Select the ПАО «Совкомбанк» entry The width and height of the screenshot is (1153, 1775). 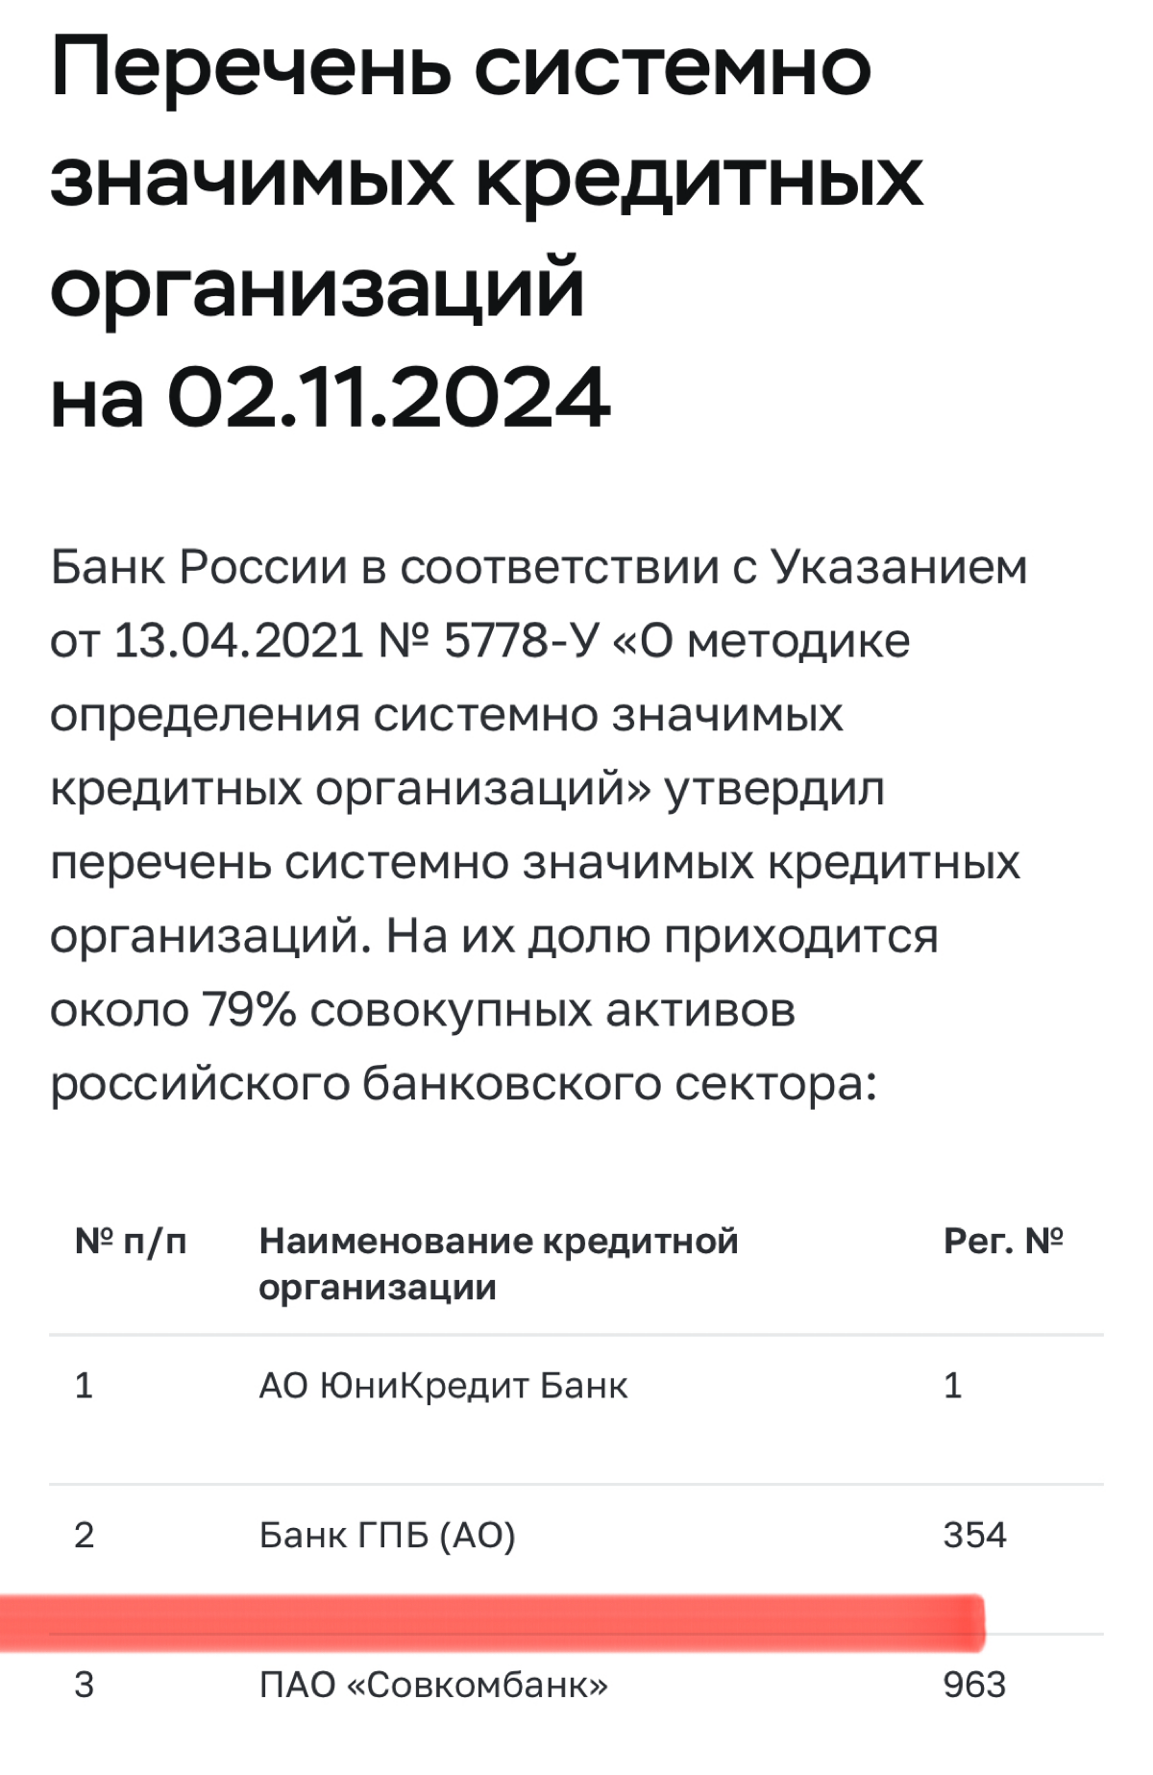point(433,1685)
